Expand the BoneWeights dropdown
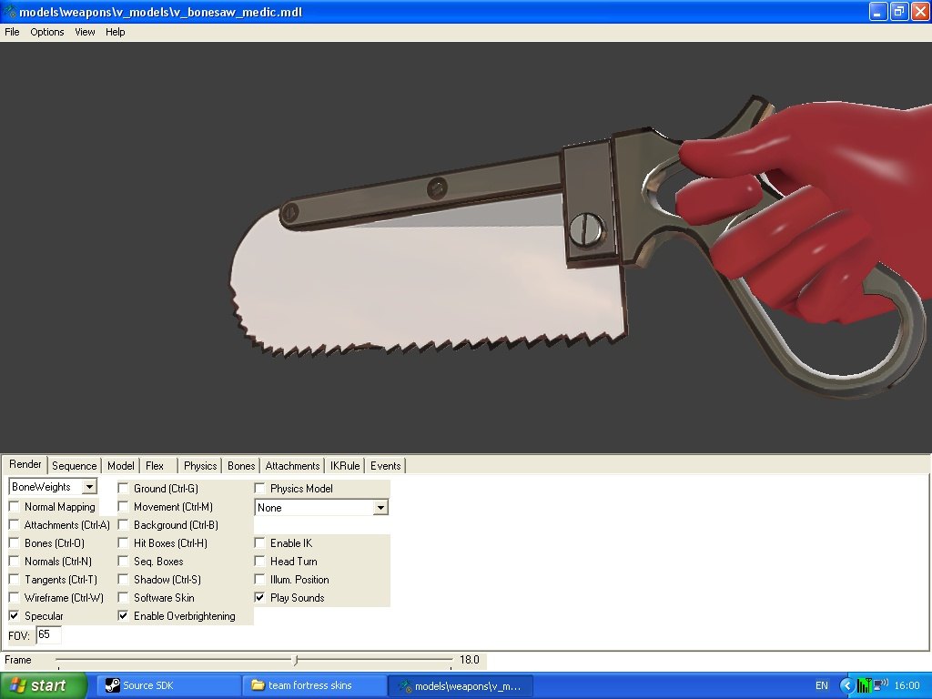This screenshot has height=699, width=932. [88, 488]
